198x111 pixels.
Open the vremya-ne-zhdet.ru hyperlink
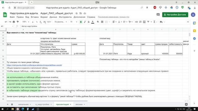pyautogui.click(x=34, y=65)
